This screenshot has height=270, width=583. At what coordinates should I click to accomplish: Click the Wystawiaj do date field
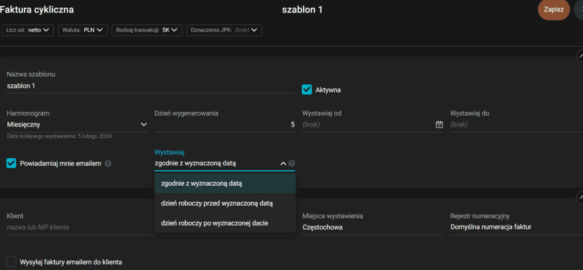(512, 124)
